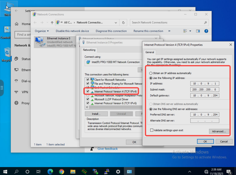Click Settings back arrow
The image size is (236, 175).
point(16,11)
